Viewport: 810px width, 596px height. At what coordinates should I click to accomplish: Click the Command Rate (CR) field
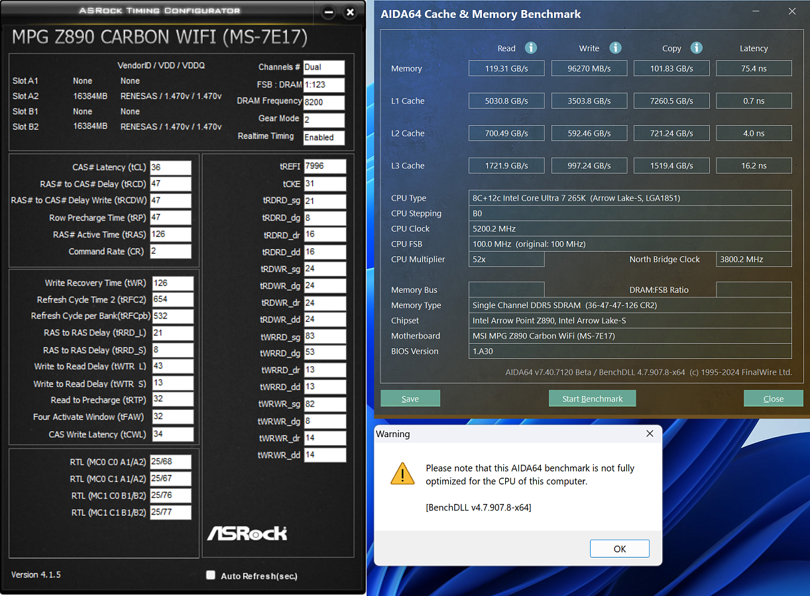(x=170, y=252)
